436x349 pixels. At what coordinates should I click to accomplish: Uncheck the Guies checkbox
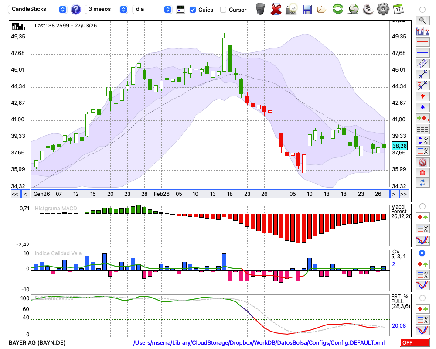[x=193, y=10]
